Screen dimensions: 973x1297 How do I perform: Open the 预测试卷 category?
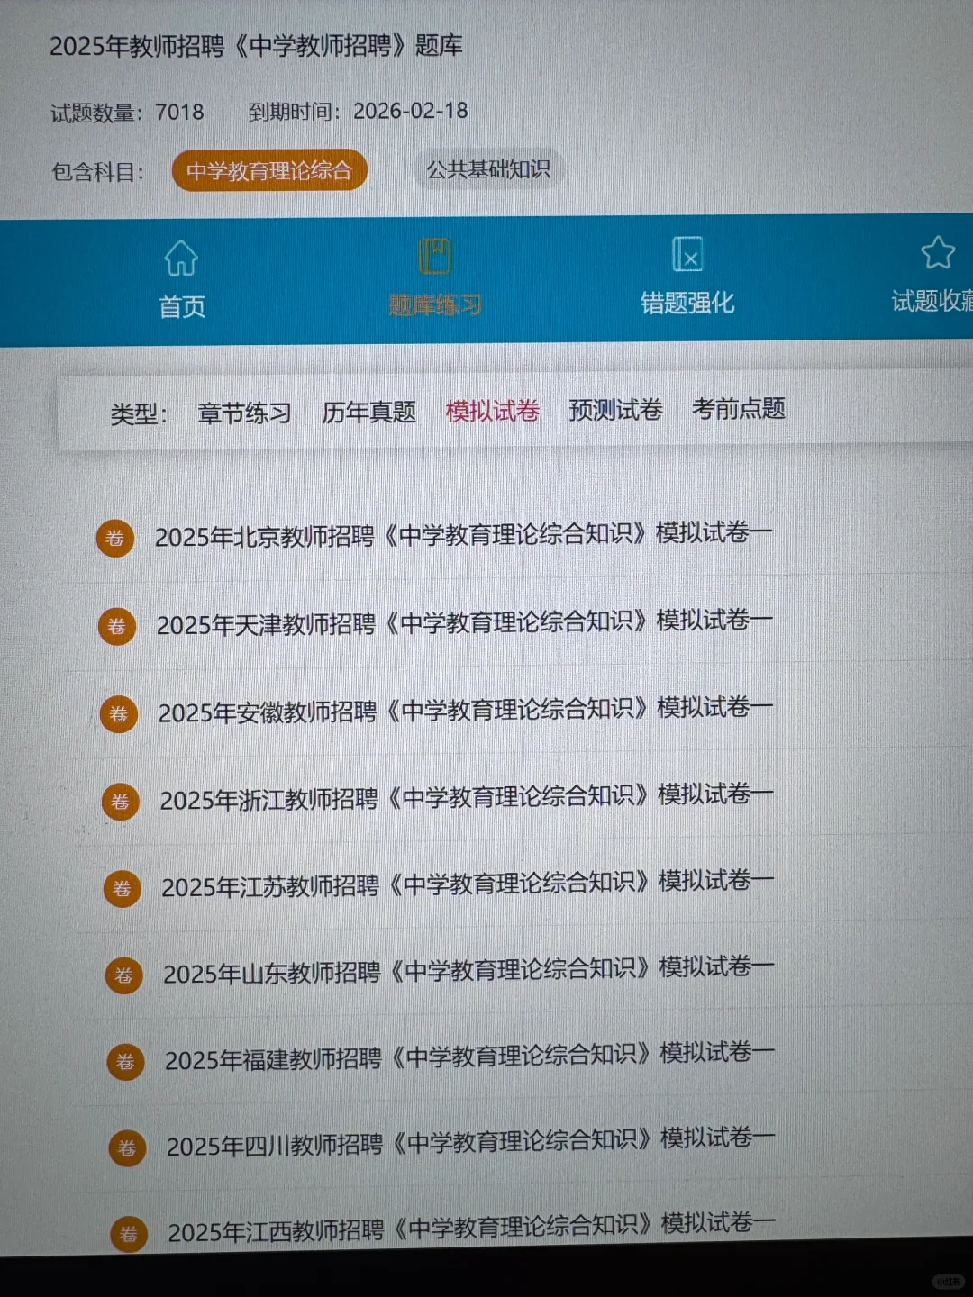point(614,411)
